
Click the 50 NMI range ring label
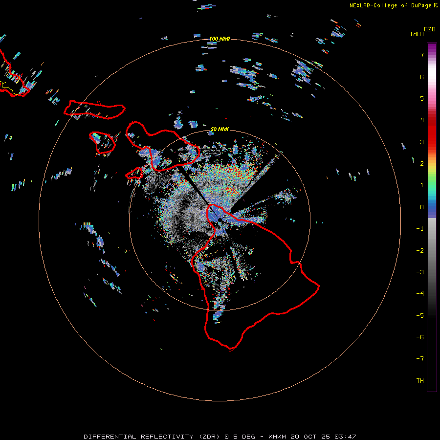coord(220,129)
